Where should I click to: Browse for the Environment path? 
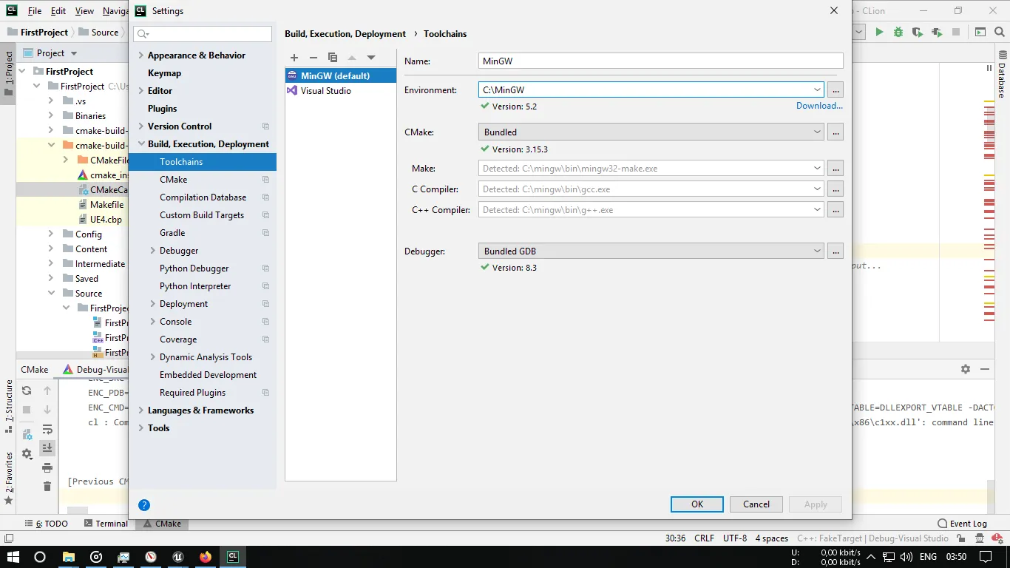coord(836,89)
